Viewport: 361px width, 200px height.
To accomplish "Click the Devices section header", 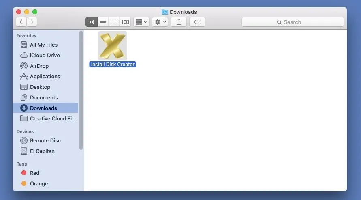I will tap(25, 131).
